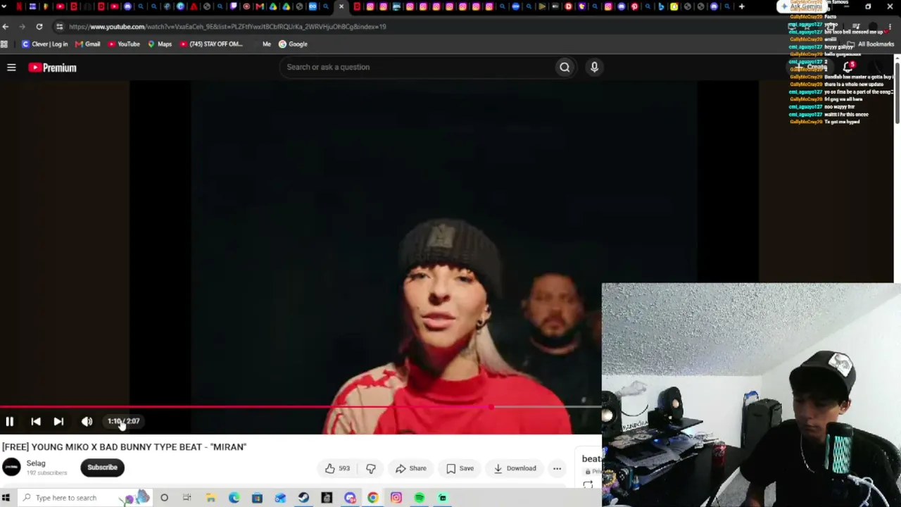
Task: Open Cortana circle on taskbar
Action: tap(164, 498)
